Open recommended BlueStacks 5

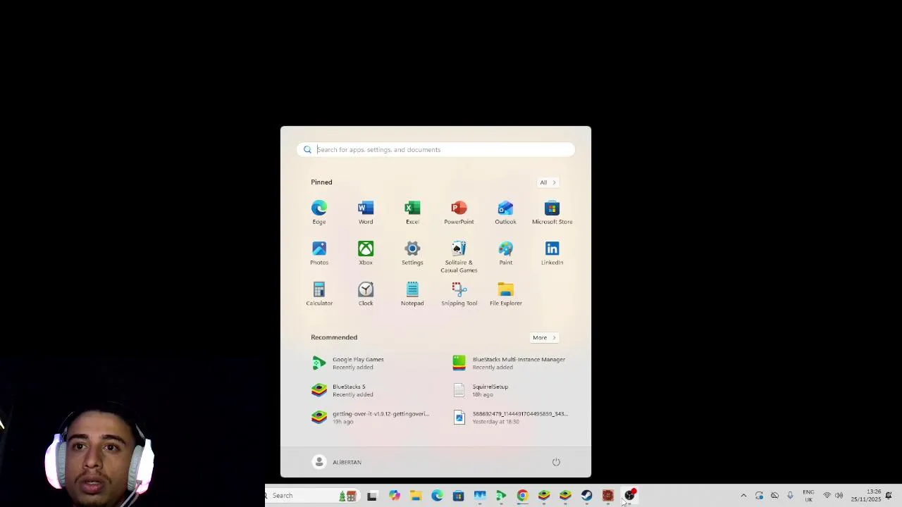[343, 390]
